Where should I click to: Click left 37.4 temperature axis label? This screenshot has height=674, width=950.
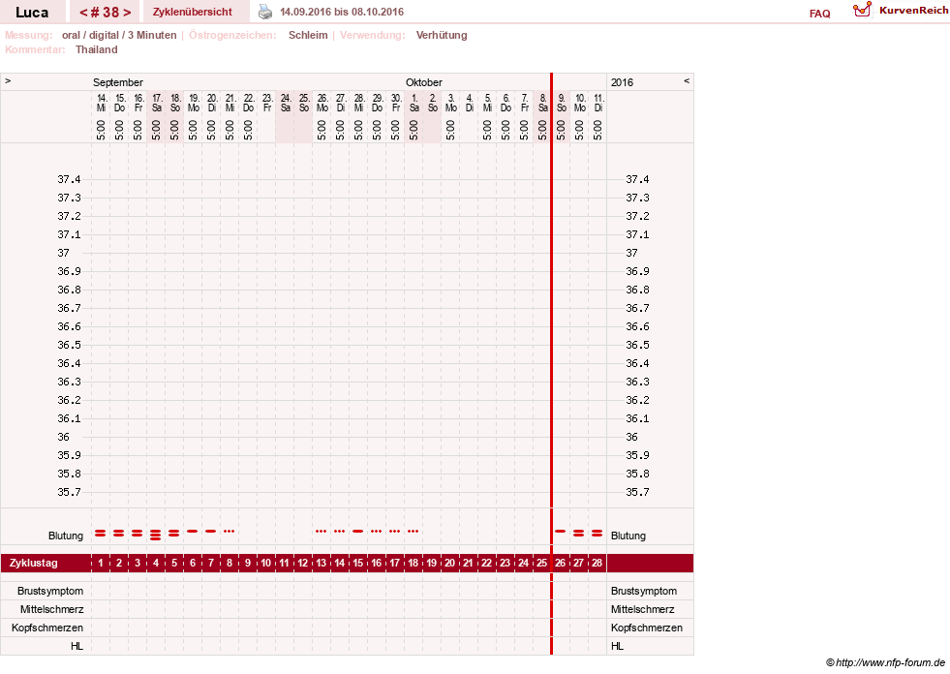coord(69,179)
